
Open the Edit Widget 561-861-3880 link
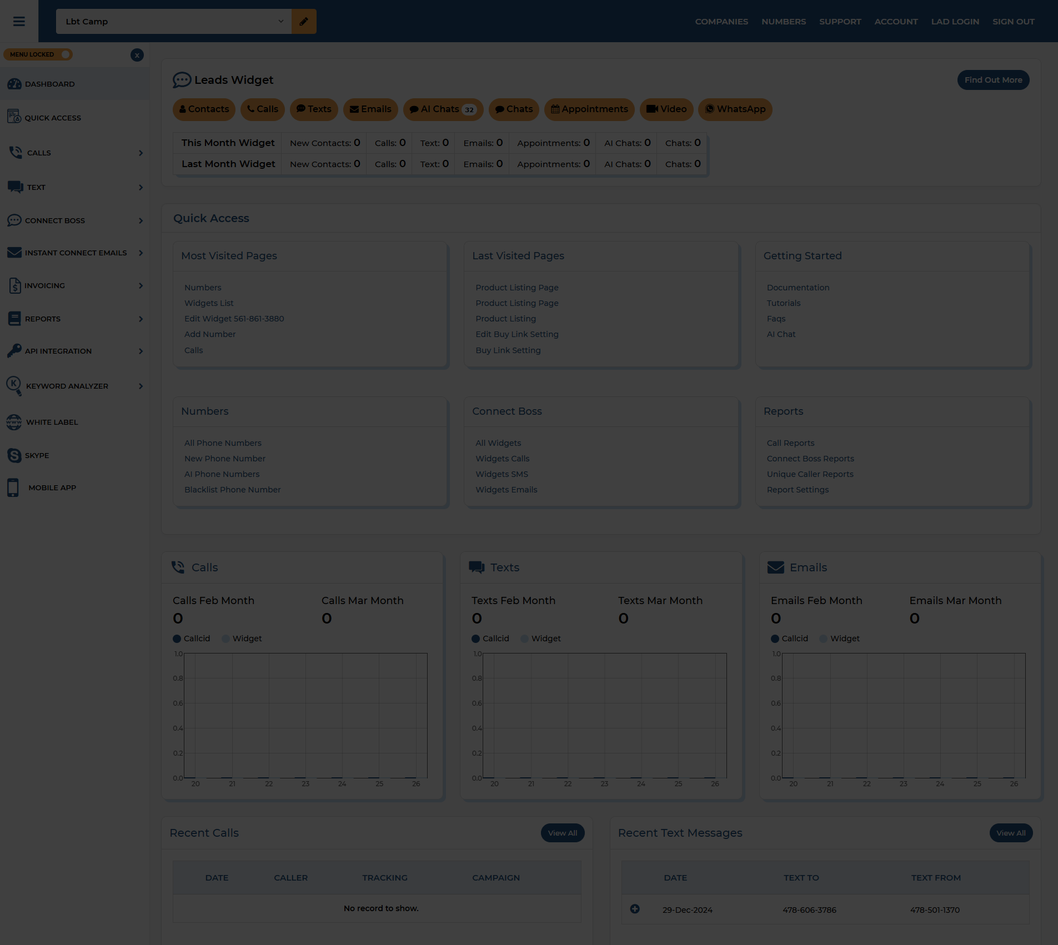(234, 319)
